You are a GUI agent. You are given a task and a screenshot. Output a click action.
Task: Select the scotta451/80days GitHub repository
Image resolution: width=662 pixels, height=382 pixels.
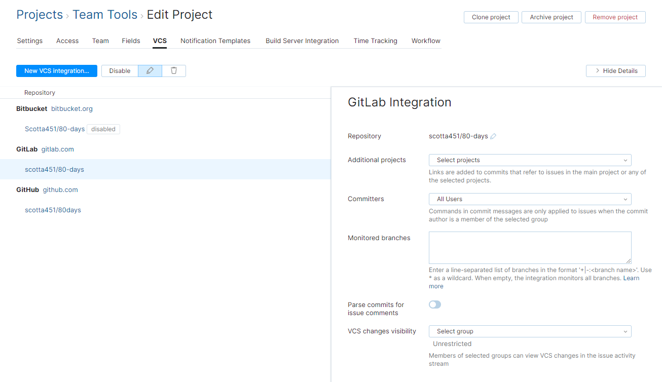[53, 210]
